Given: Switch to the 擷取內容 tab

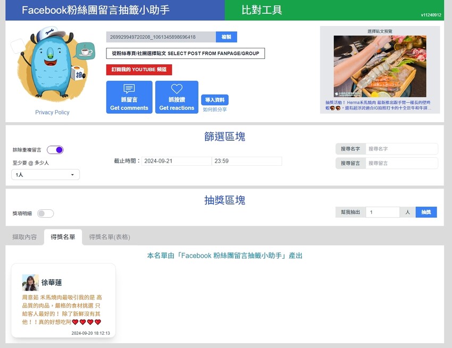Looking at the screenshot, I should tap(24, 237).
